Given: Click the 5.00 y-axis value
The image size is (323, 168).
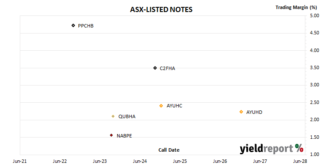Looking at the screenshot, I should pos(314,15).
